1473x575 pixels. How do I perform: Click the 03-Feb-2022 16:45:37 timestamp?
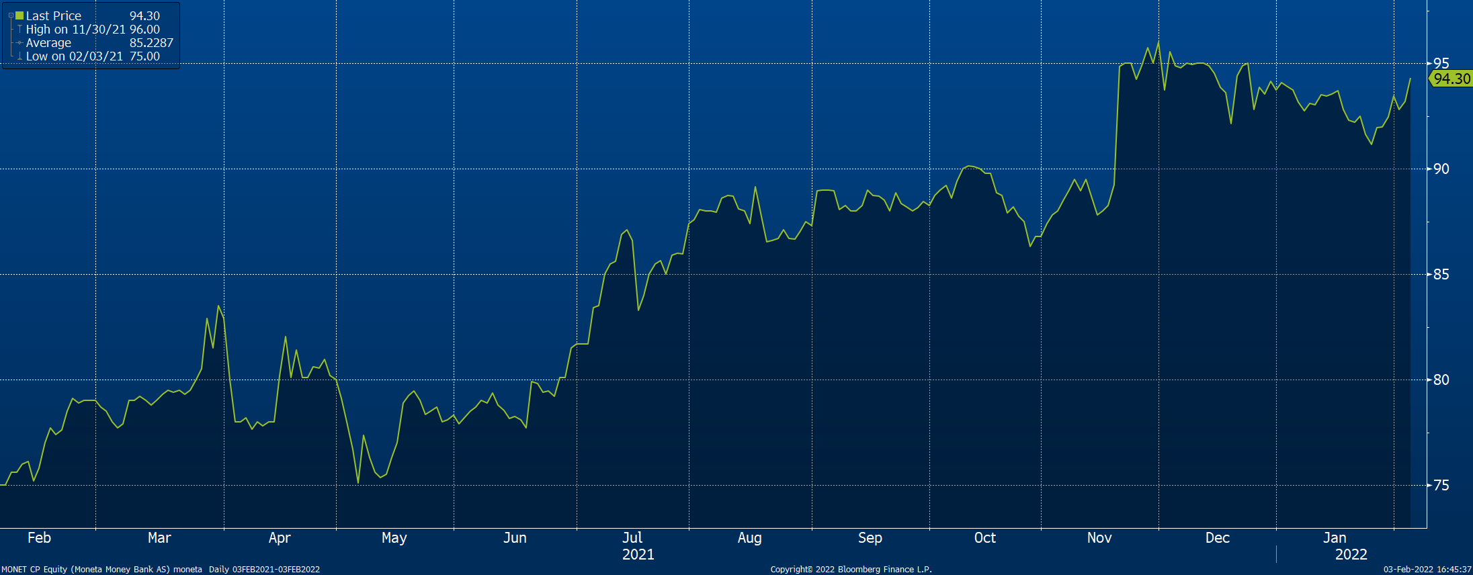[x=1427, y=570]
